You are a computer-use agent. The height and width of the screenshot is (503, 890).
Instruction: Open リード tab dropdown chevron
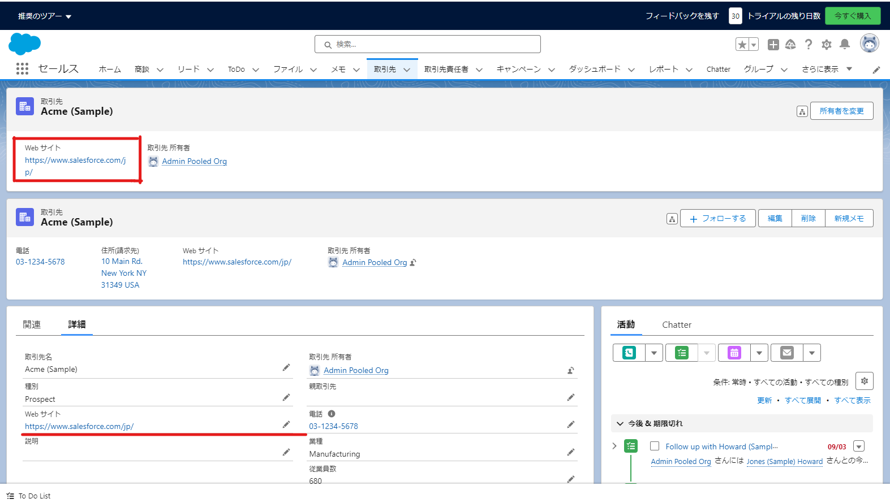pyautogui.click(x=210, y=70)
